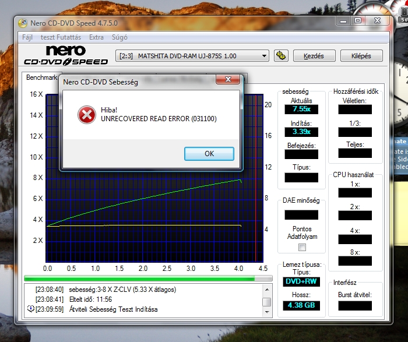
Task: Open the Extra menu
Action: pyautogui.click(x=96, y=37)
